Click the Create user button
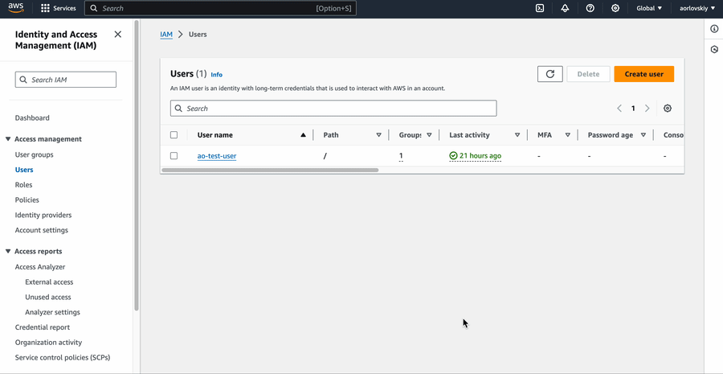Viewport: 723px width, 374px height. click(643, 74)
